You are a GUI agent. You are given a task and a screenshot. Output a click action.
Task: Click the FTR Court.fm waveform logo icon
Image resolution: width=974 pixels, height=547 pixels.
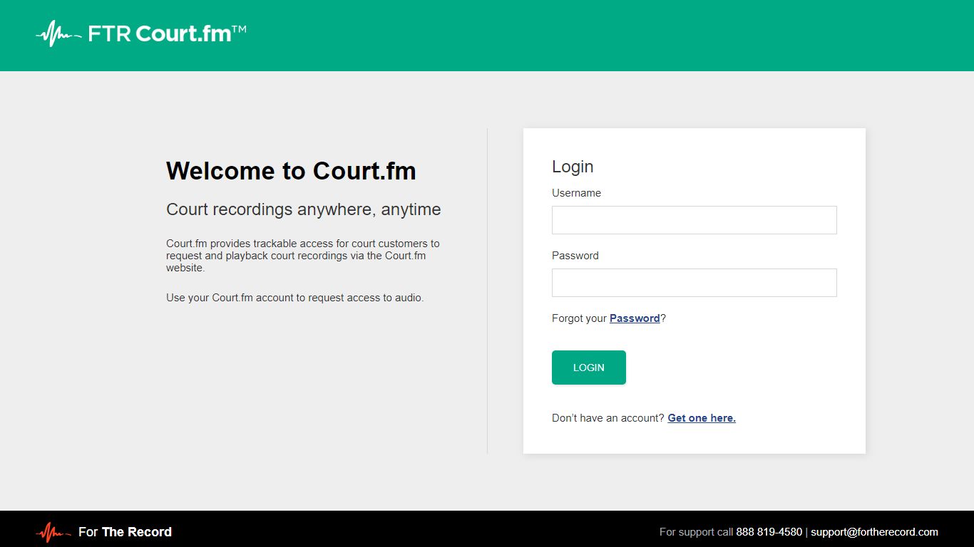tap(58, 33)
